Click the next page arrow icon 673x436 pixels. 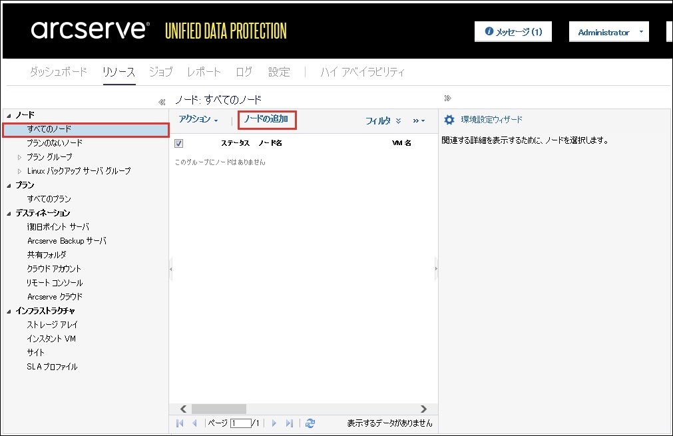(274, 423)
